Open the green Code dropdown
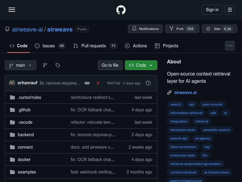242x182 pixels. [x=141, y=65]
